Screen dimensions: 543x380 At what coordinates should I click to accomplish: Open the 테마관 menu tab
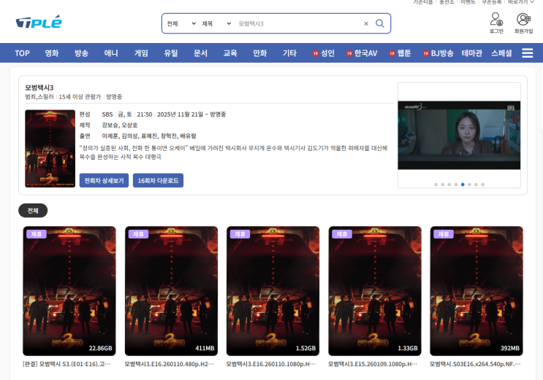tap(471, 53)
